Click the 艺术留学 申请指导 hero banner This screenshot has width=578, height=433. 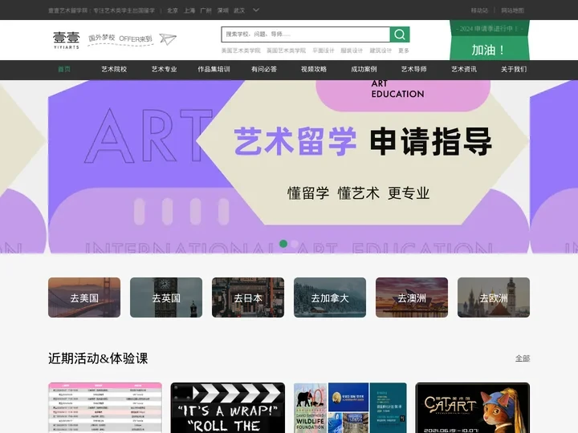click(x=289, y=167)
